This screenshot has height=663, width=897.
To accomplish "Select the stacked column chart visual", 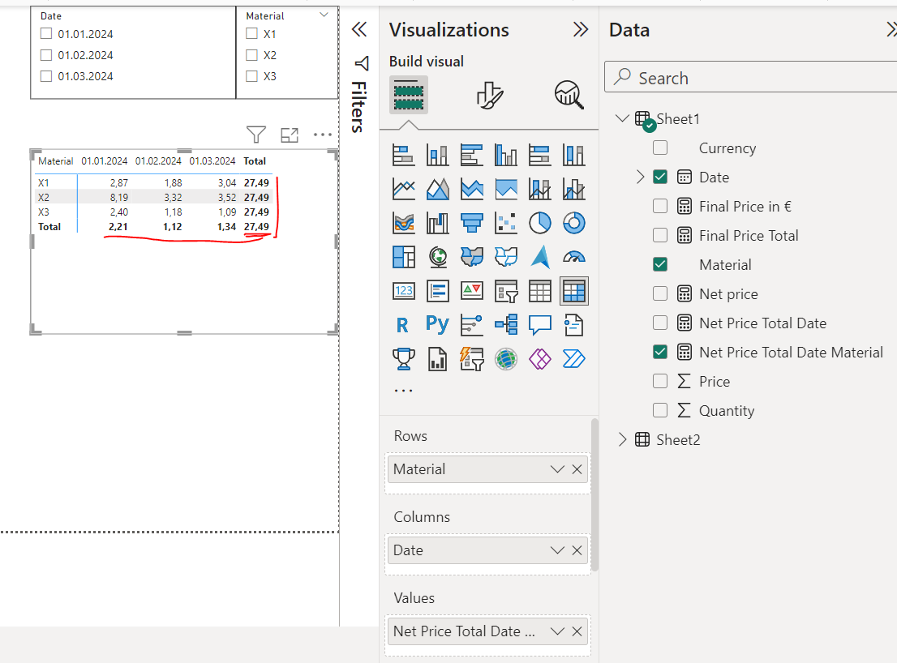I will (x=438, y=155).
